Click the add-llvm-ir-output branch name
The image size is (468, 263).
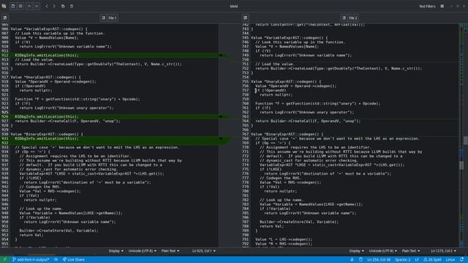(x=31, y=259)
